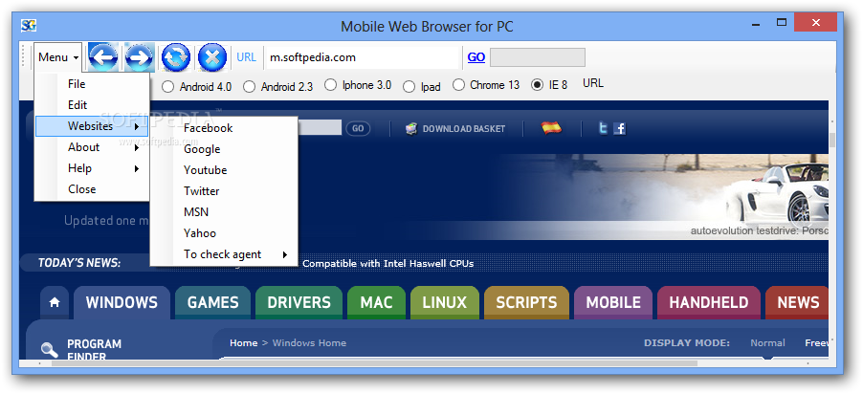The image size is (863, 394).
Task: Open MSN from Websites submenu
Action: [x=224, y=212]
